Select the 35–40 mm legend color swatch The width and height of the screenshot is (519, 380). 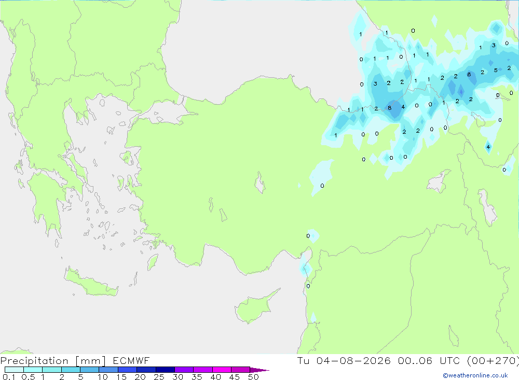203,370
